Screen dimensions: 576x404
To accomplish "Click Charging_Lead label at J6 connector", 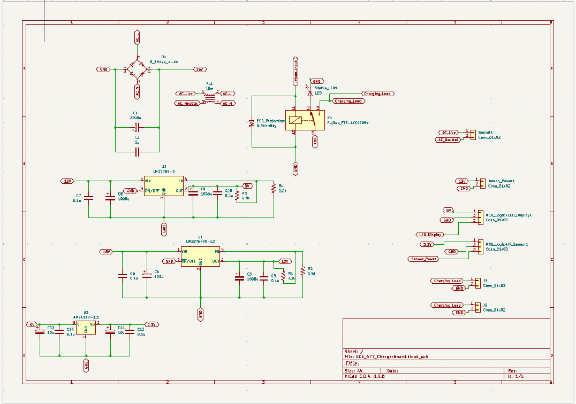I will click(446, 305).
